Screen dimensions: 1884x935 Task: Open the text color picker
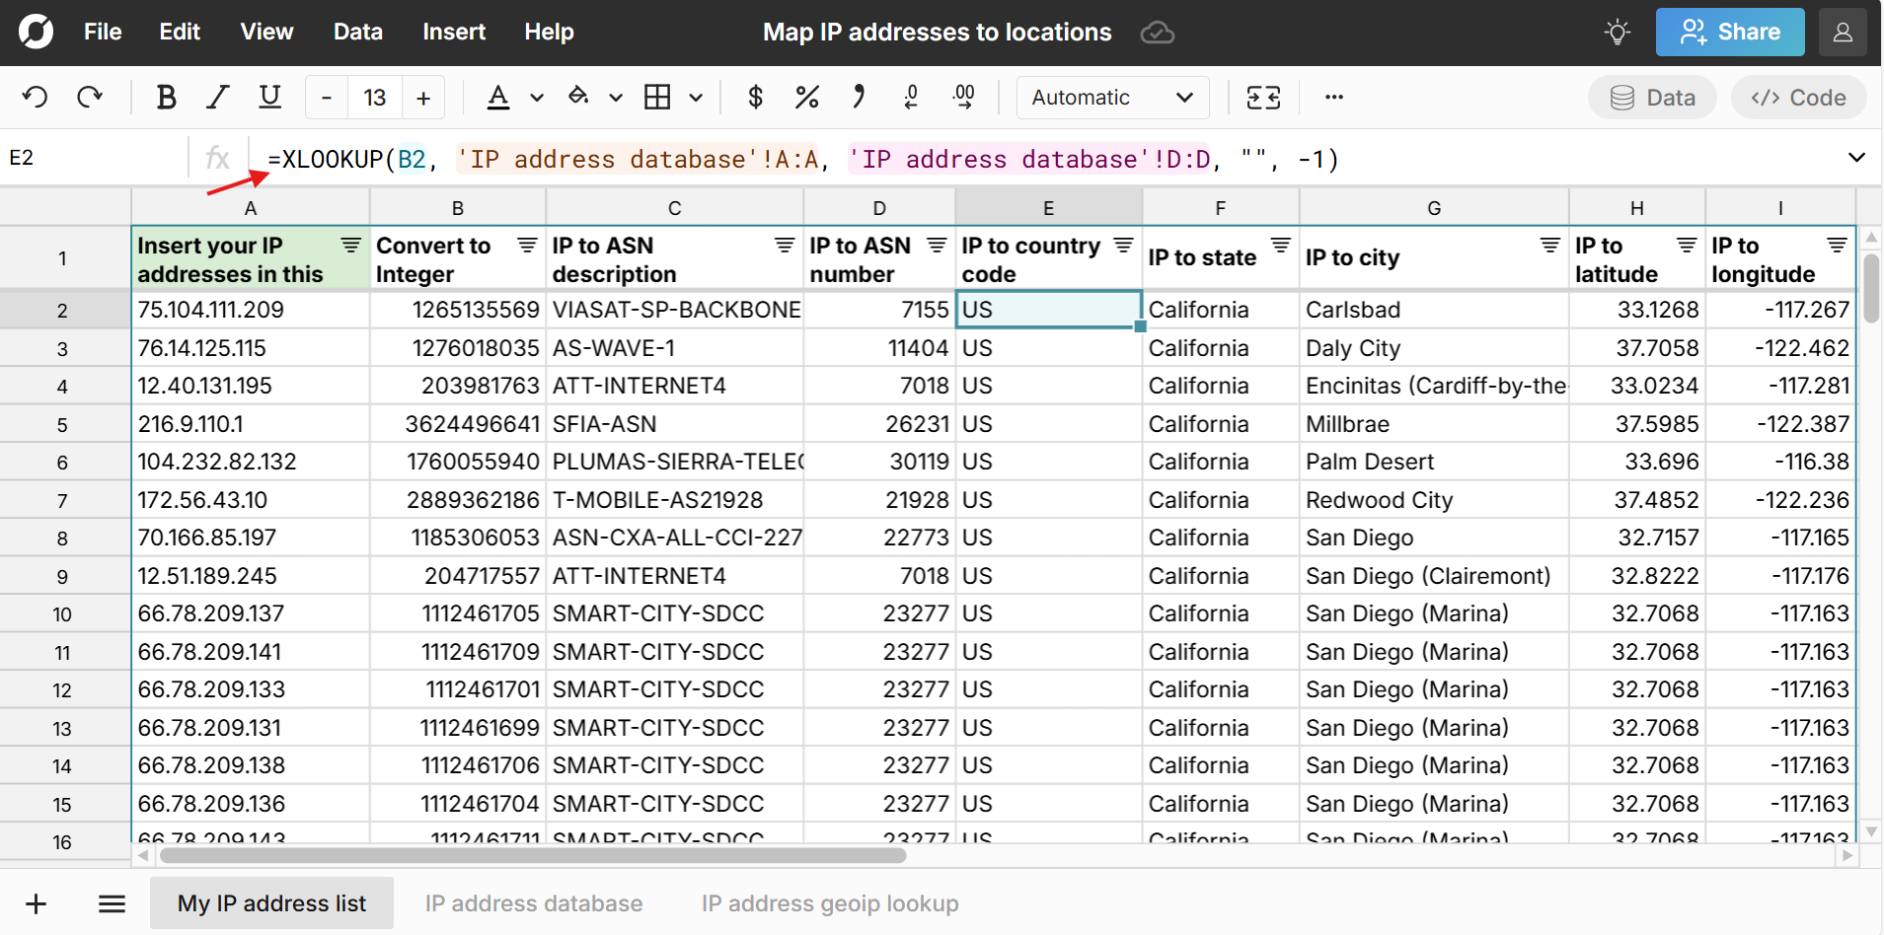pos(498,97)
